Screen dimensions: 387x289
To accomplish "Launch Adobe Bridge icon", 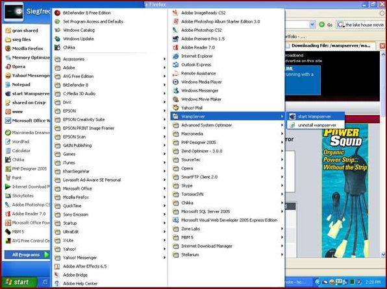I will (x=57, y=275).
